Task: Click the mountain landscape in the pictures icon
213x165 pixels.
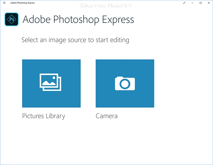Action: (49, 83)
